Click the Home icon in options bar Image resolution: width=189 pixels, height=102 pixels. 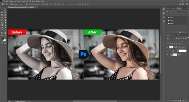point(3,4)
